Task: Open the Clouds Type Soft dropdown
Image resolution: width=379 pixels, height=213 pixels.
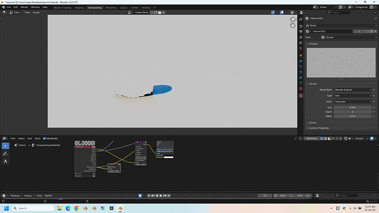Action: [353, 96]
